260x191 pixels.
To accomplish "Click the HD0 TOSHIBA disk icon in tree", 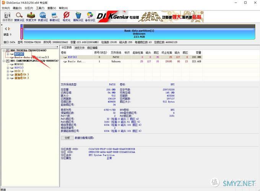I will 8,50.
